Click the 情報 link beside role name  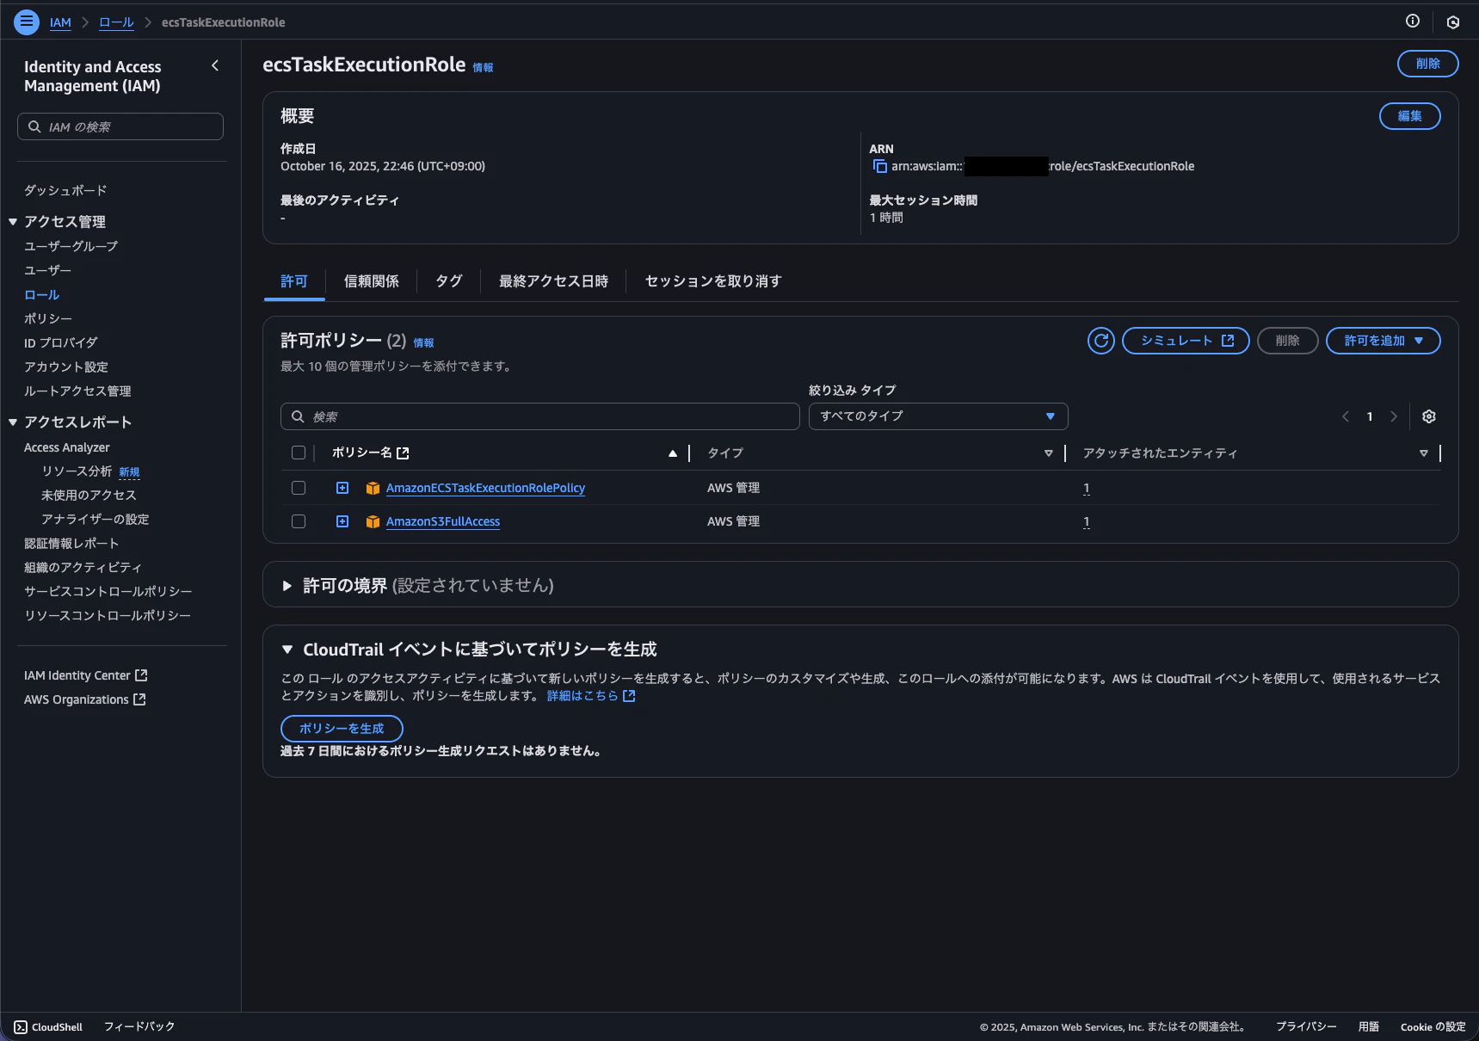(x=484, y=67)
